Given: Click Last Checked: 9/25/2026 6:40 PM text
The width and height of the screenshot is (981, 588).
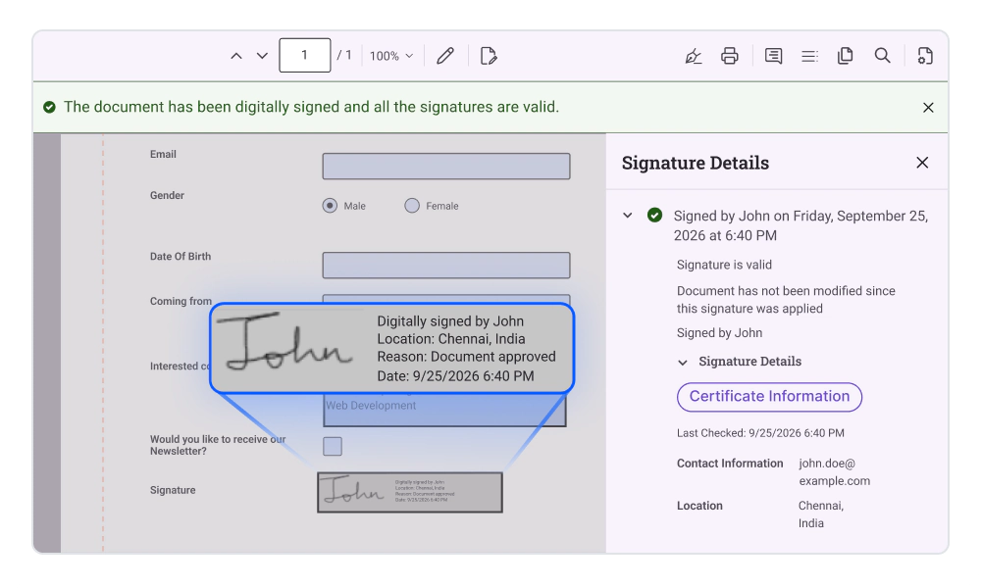Looking at the screenshot, I should tap(760, 433).
